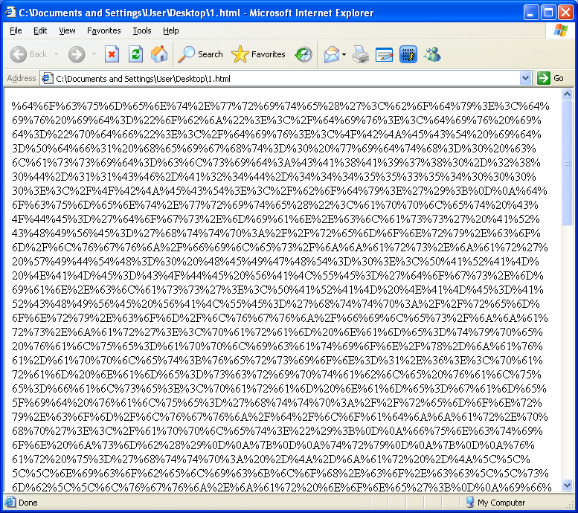The image size is (578, 513).
Task: Open the Tools menu
Action: pyautogui.click(x=142, y=30)
